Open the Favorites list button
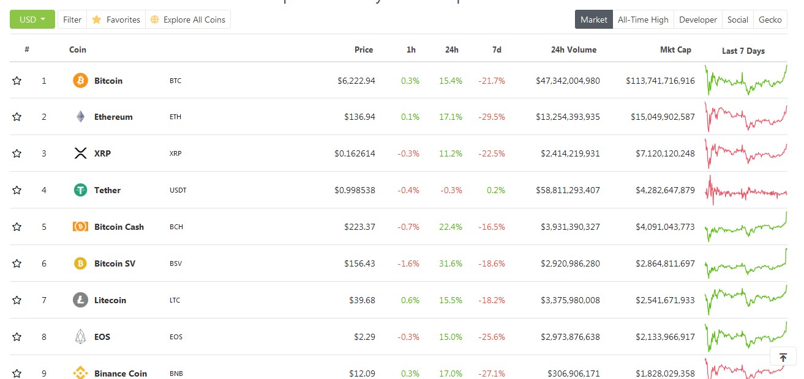Viewport: 804px width, 379px height. pos(116,20)
